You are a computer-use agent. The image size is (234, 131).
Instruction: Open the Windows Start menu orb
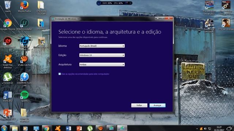pos(4,128)
